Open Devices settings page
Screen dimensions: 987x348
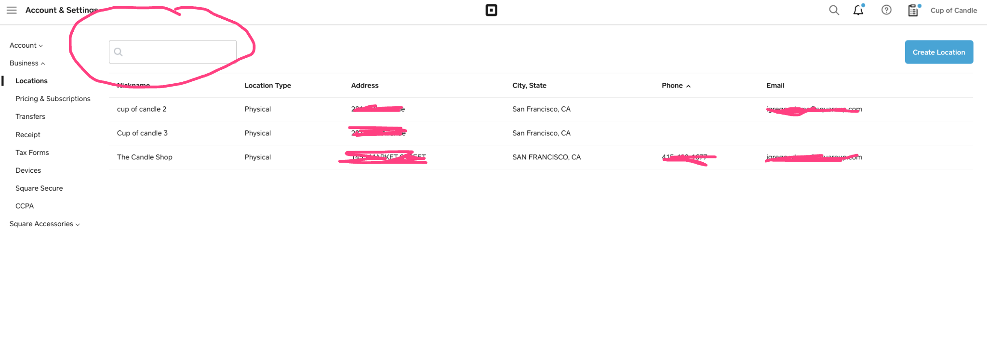[28, 170]
